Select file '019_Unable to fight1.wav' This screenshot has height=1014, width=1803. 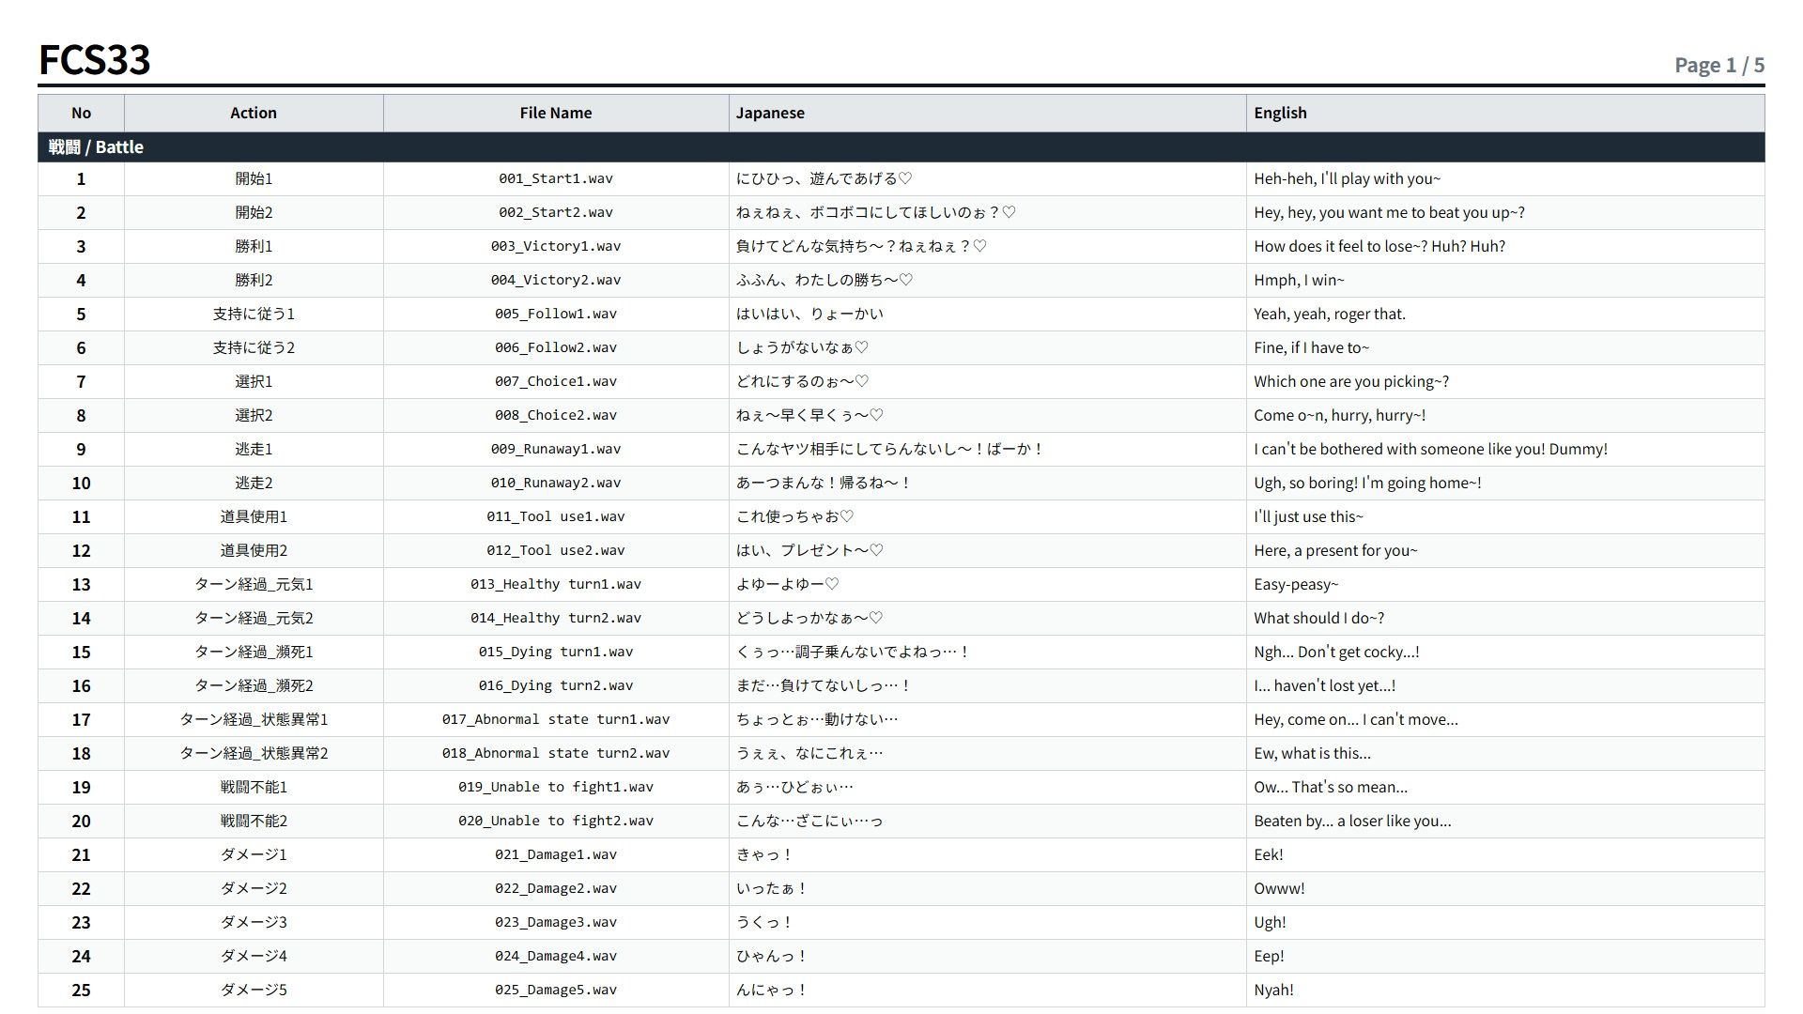555,787
